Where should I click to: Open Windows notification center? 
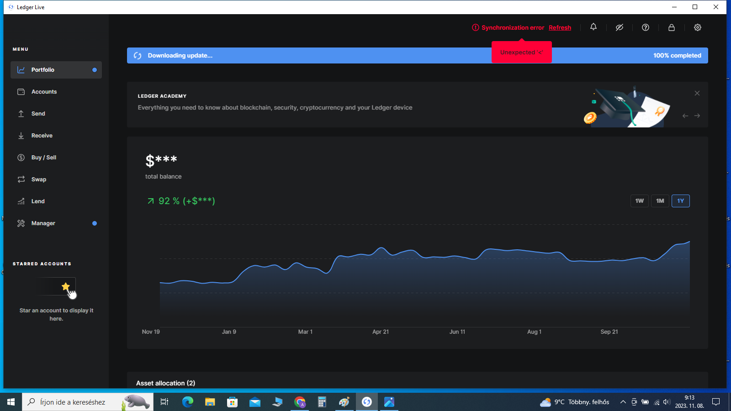coord(716,402)
